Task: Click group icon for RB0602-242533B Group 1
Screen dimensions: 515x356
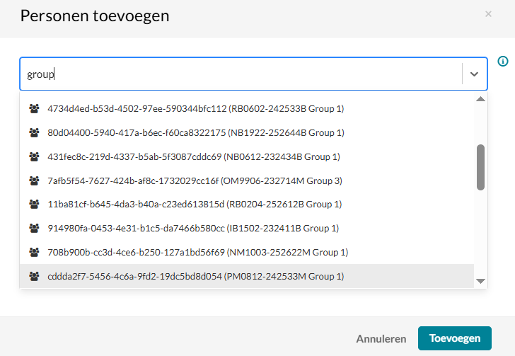Action: pyautogui.click(x=34, y=108)
